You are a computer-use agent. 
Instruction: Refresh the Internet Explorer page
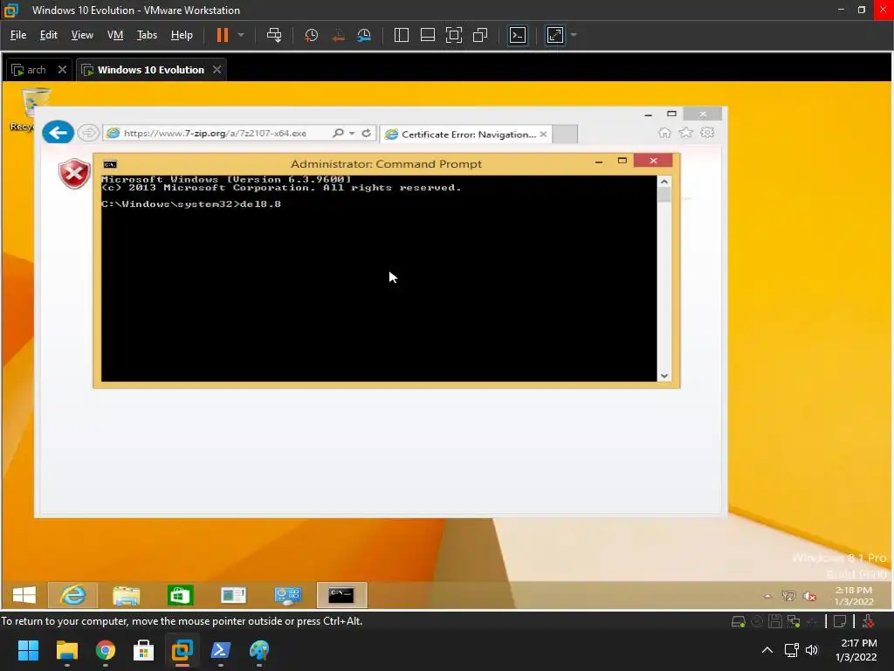(366, 133)
